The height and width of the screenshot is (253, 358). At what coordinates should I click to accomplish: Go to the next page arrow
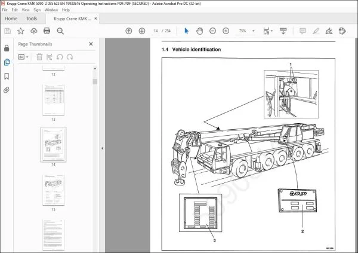[142, 31]
